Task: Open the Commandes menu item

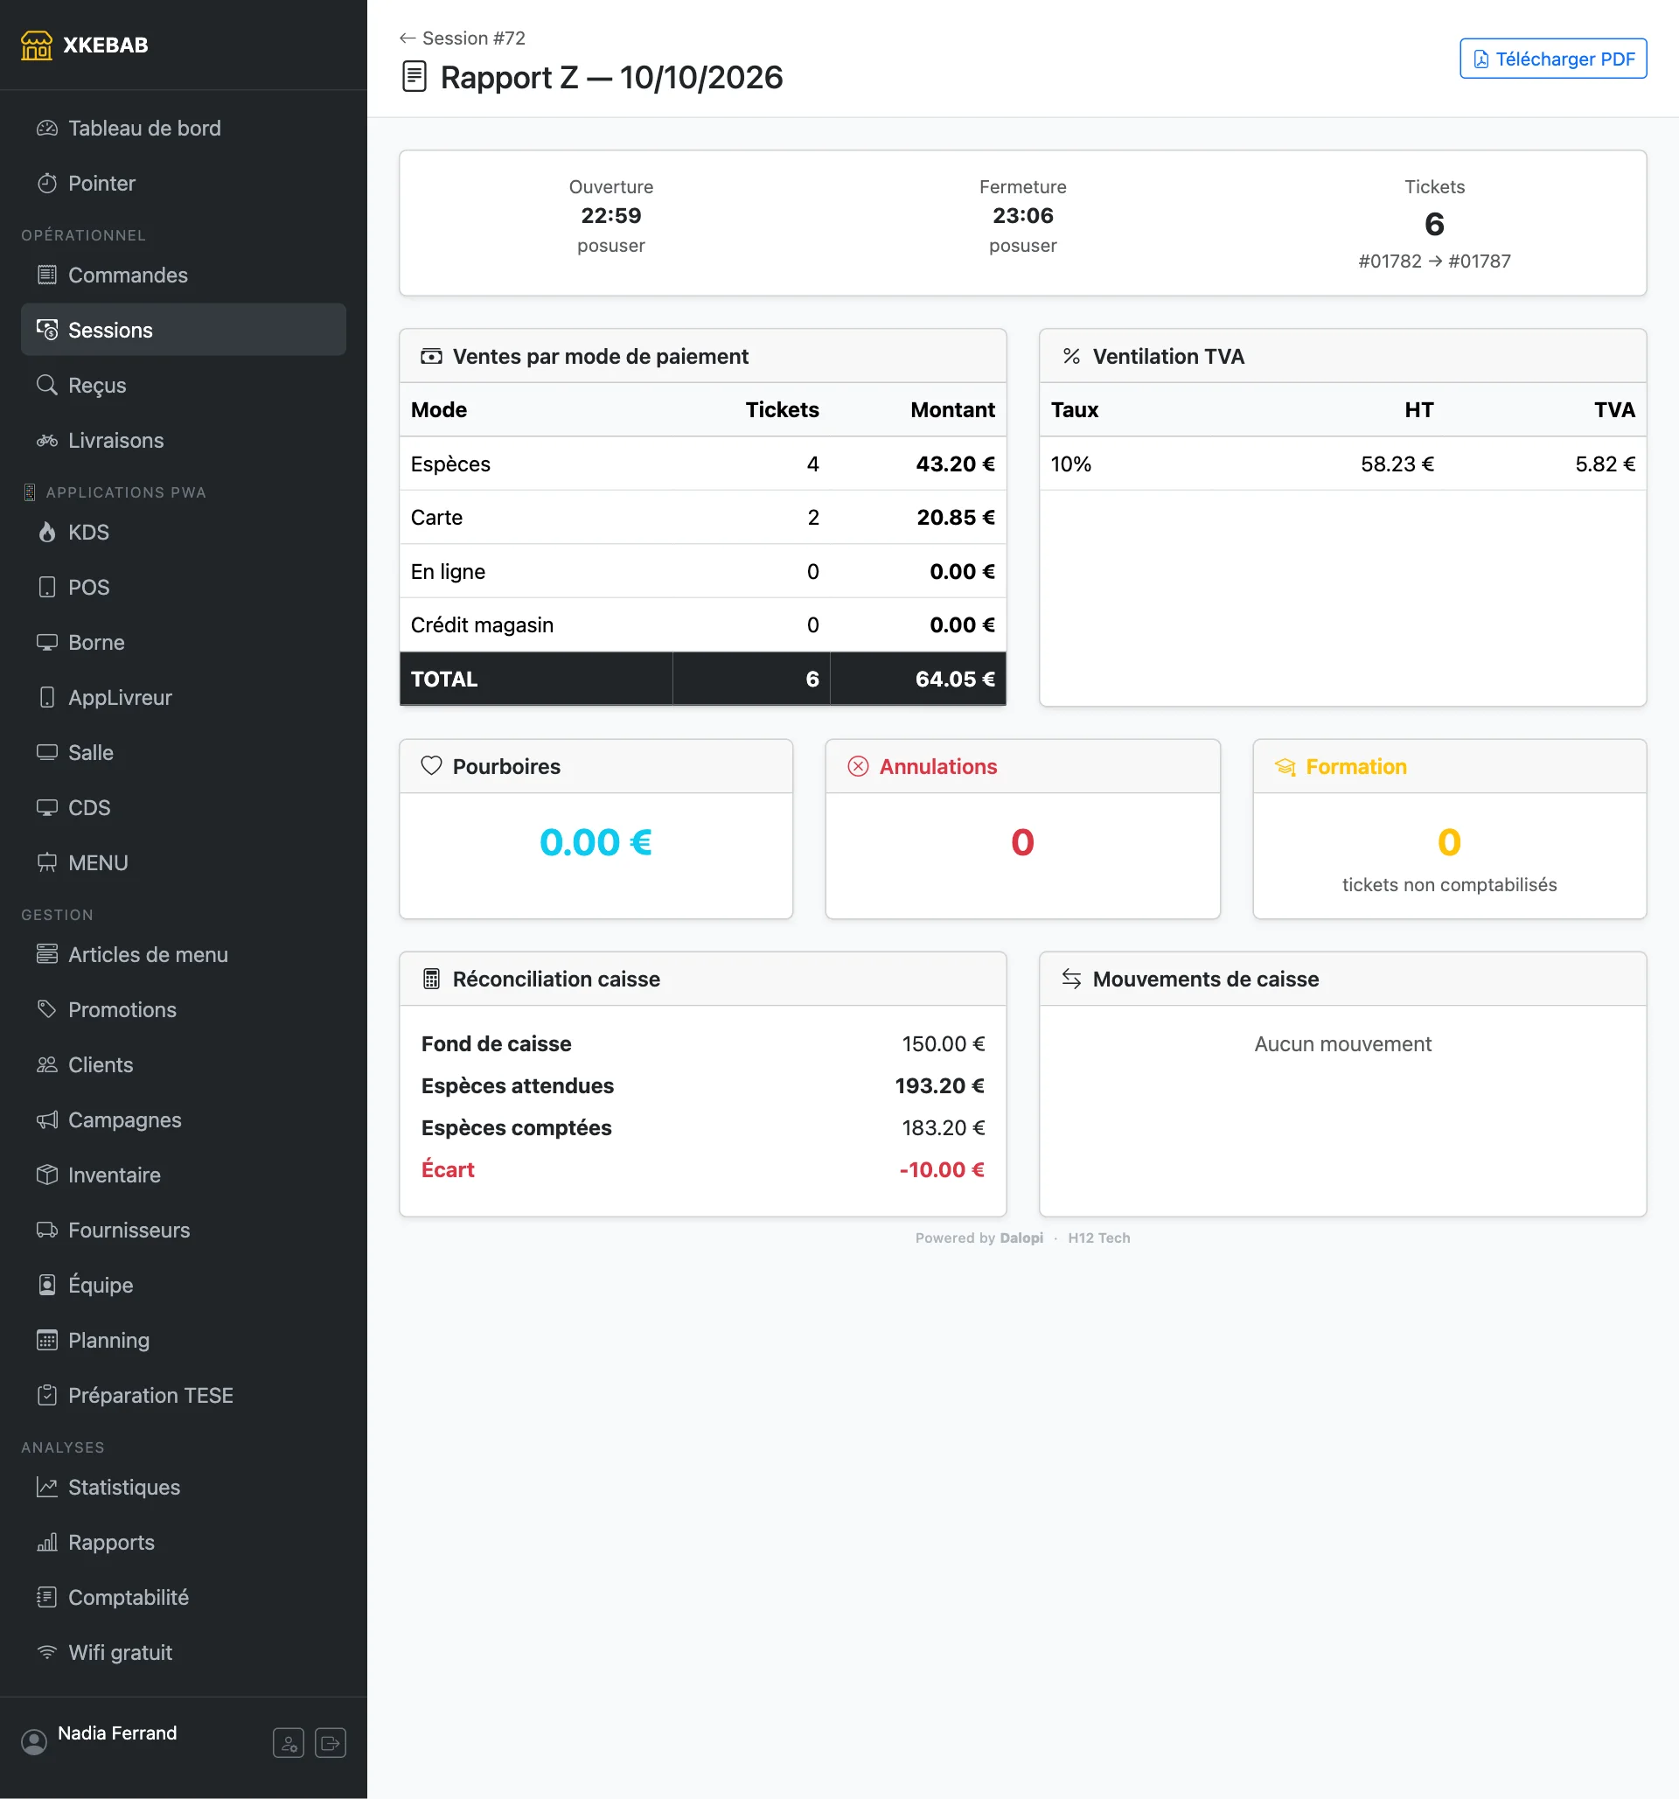Action: 184,275
